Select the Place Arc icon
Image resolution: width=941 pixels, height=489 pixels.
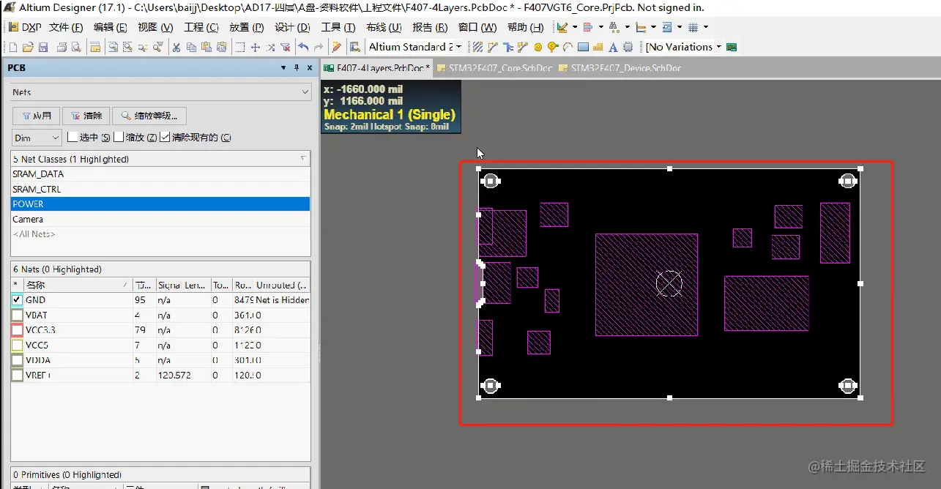point(568,47)
